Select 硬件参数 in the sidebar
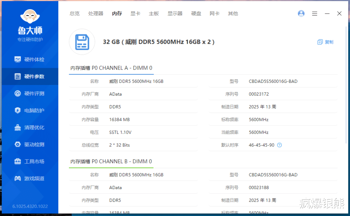Screen dimensions: 350x216 coord(30,76)
